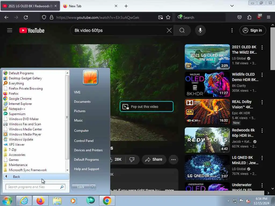Bookmark this page with star icon
The width and height of the screenshot is (275, 206).
(168, 17)
